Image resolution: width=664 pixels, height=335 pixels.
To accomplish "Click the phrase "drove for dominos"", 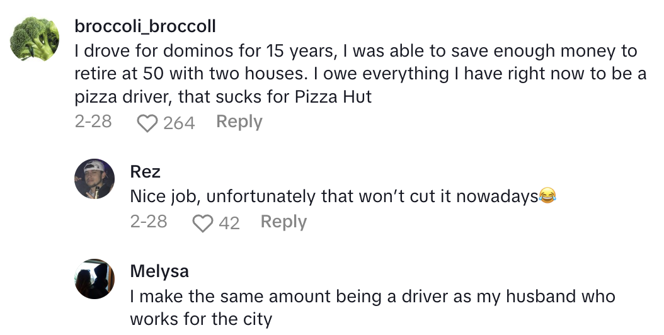I will (x=157, y=51).
